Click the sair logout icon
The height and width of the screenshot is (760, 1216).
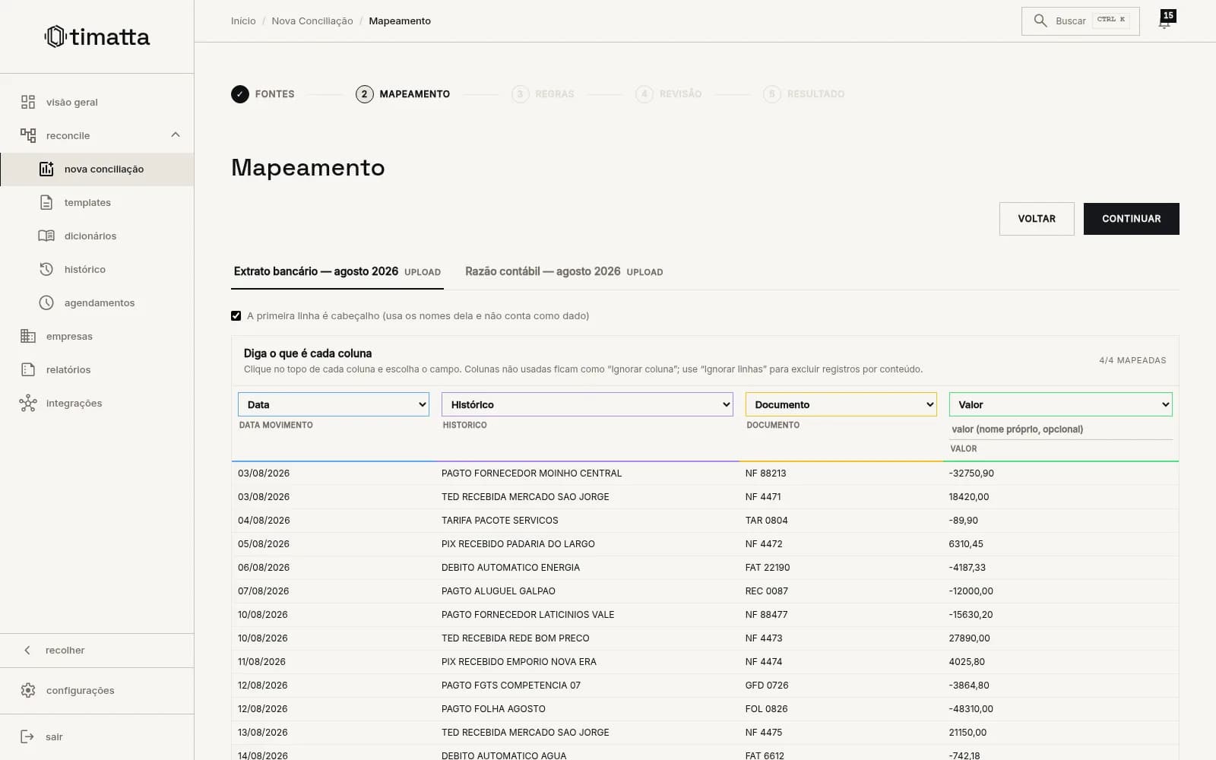tap(27, 736)
